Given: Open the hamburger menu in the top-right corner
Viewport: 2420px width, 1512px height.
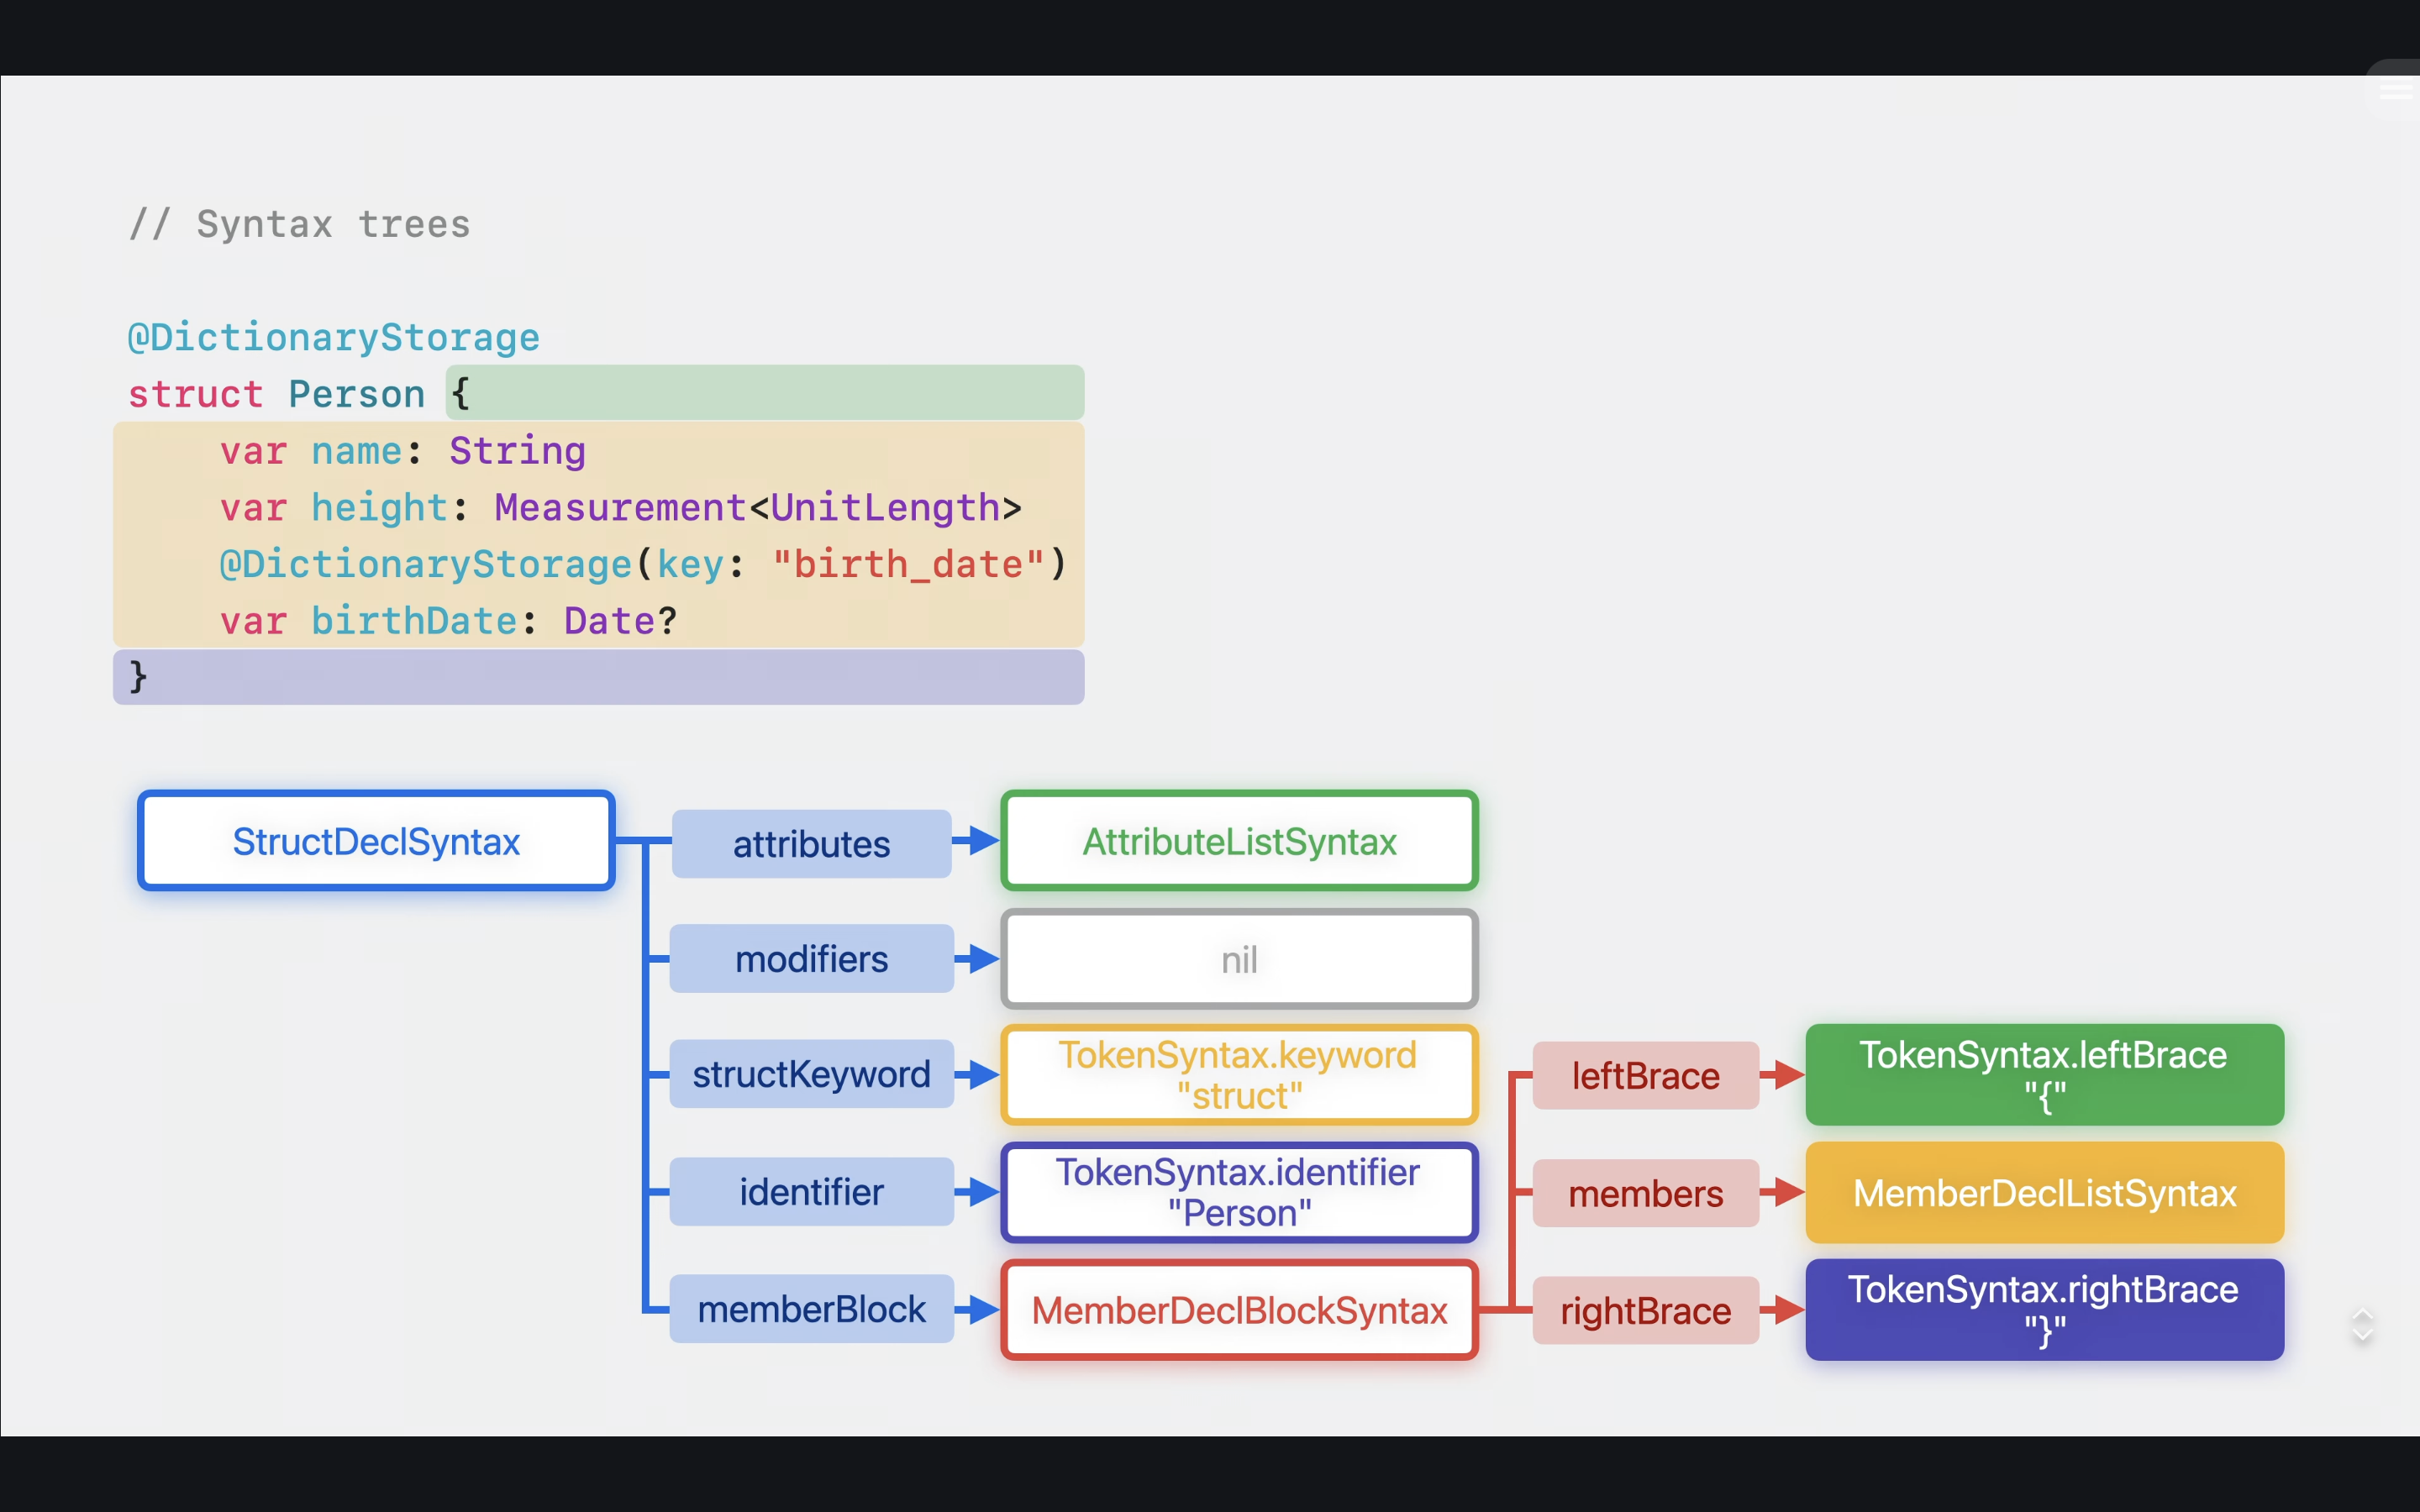Looking at the screenshot, I should (x=2396, y=90).
